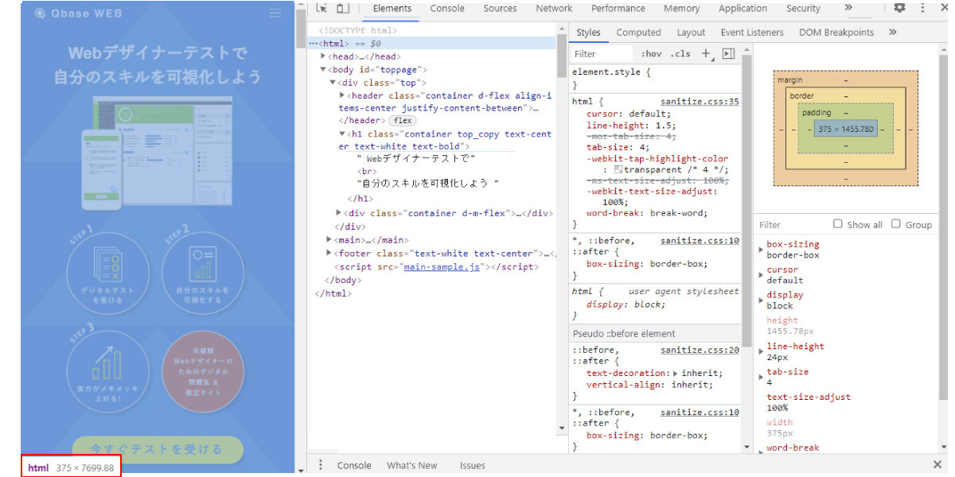Open the sanitize.css:20 source link
955x477 pixels.
pos(700,350)
